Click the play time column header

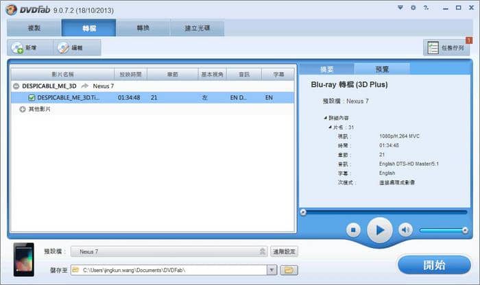pos(131,74)
